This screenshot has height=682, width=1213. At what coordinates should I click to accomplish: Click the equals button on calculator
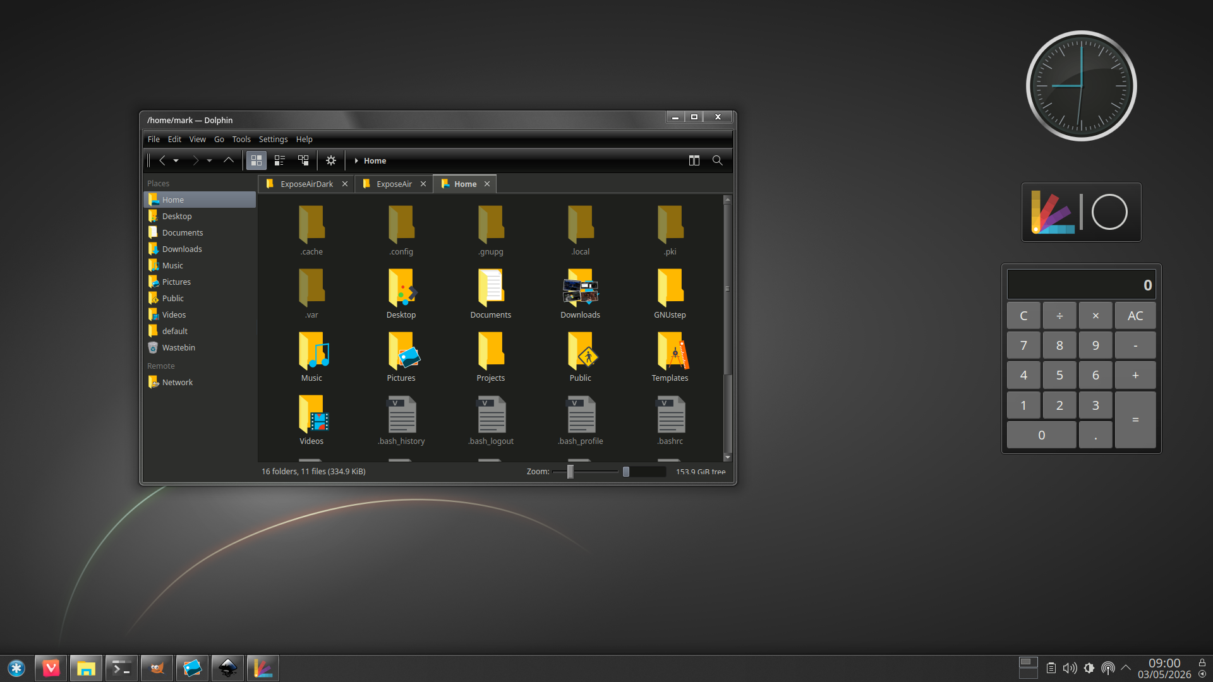1135,420
